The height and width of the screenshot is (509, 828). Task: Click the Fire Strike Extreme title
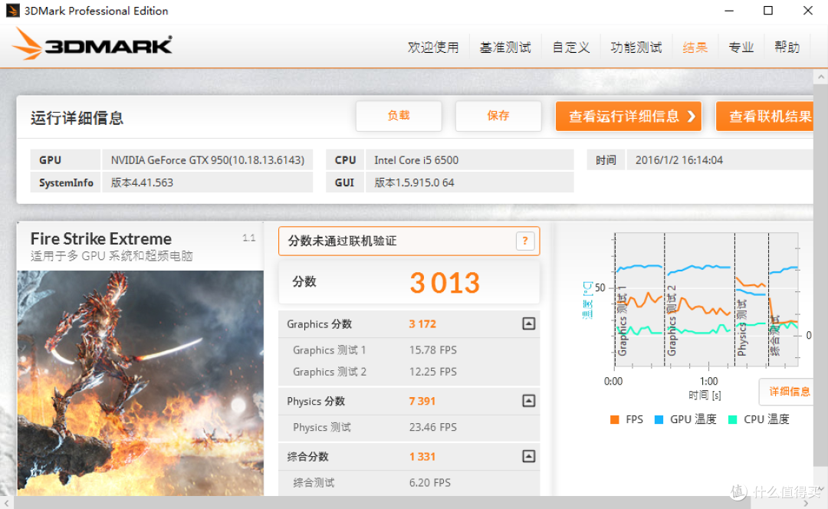[x=101, y=238]
